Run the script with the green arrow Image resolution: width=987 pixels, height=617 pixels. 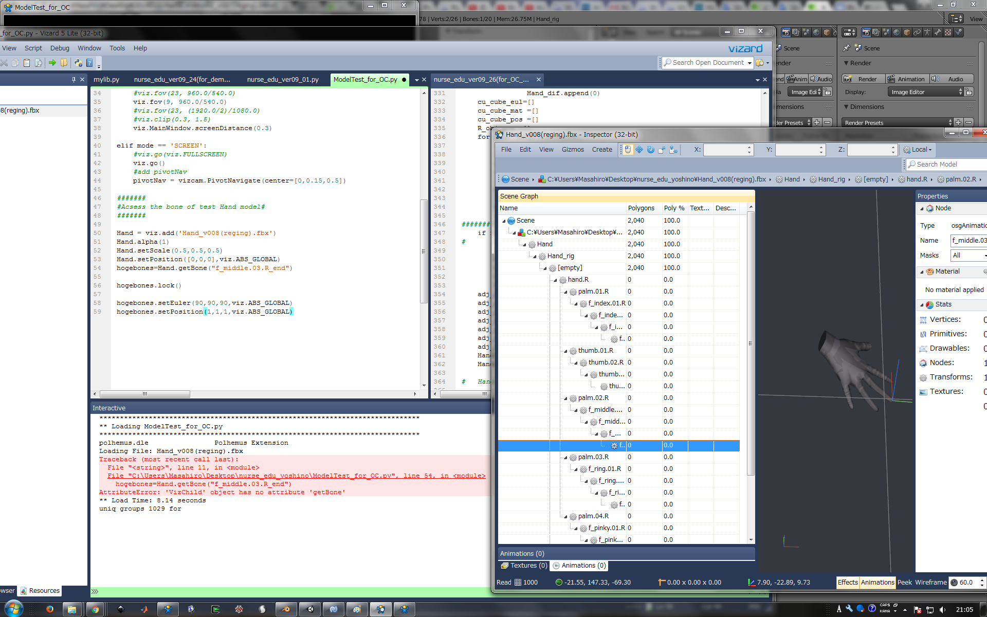tap(52, 63)
